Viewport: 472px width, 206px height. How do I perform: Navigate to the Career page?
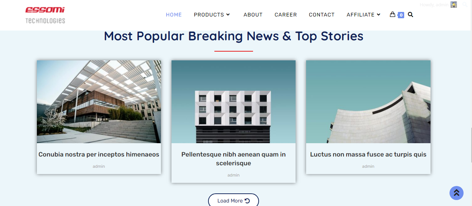pyautogui.click(x=286, y=15)
